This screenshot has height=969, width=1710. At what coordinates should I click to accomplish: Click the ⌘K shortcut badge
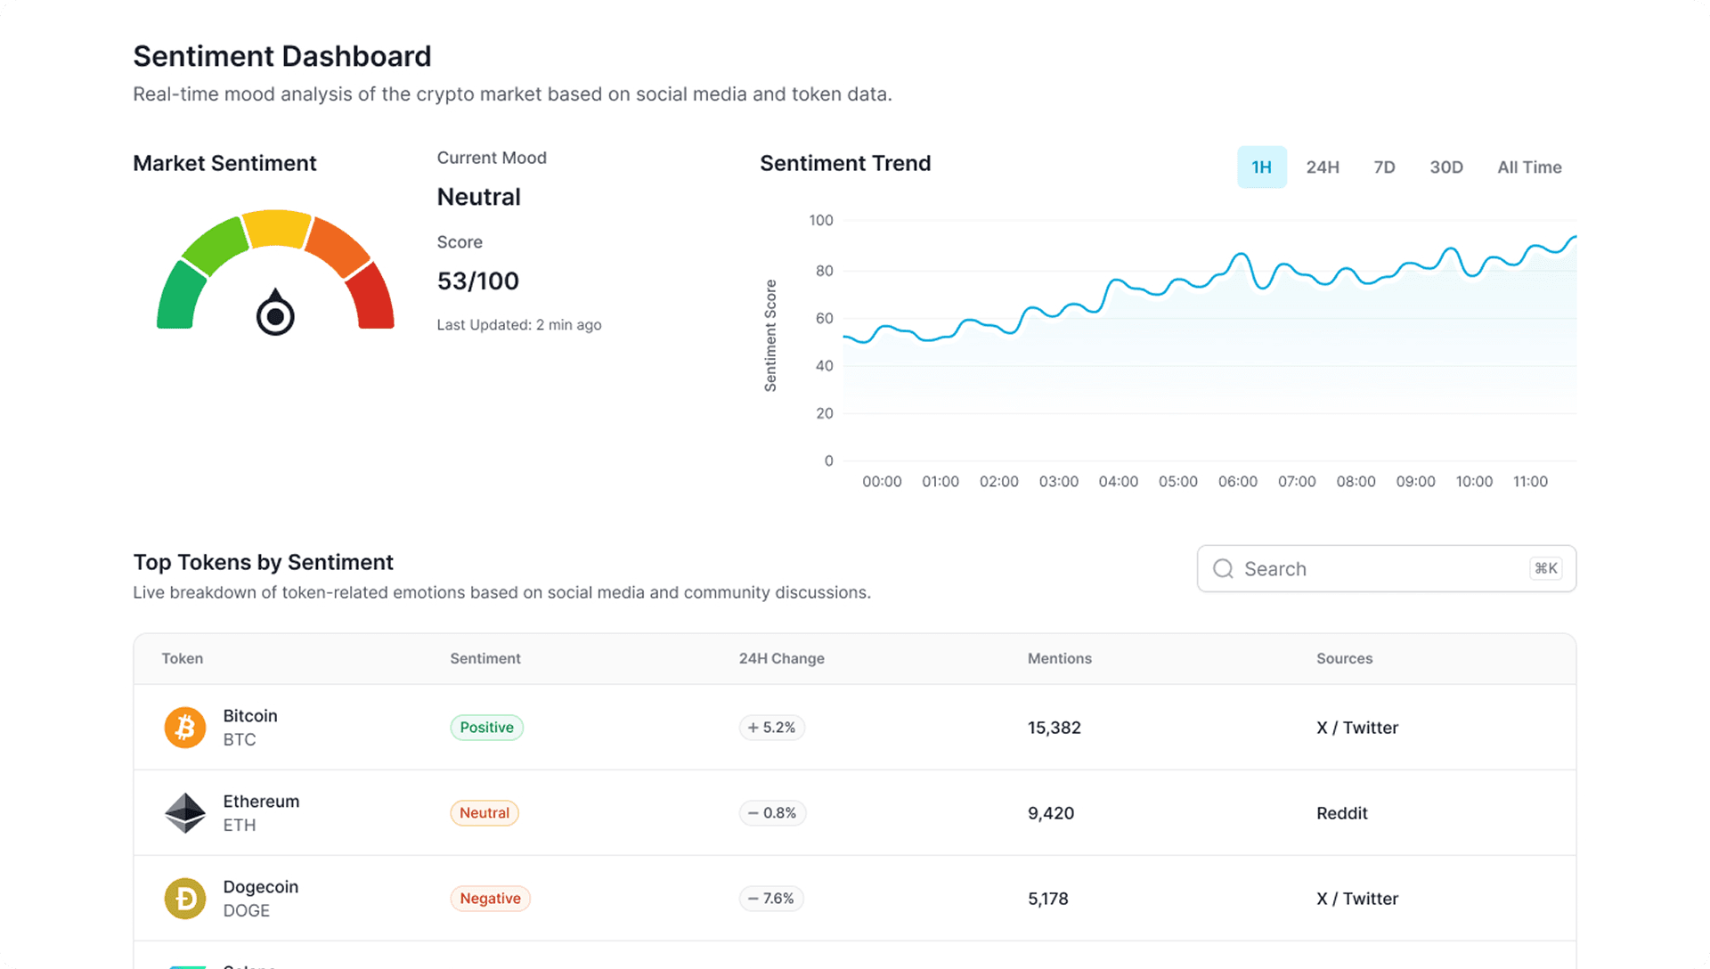(1546, 568)
